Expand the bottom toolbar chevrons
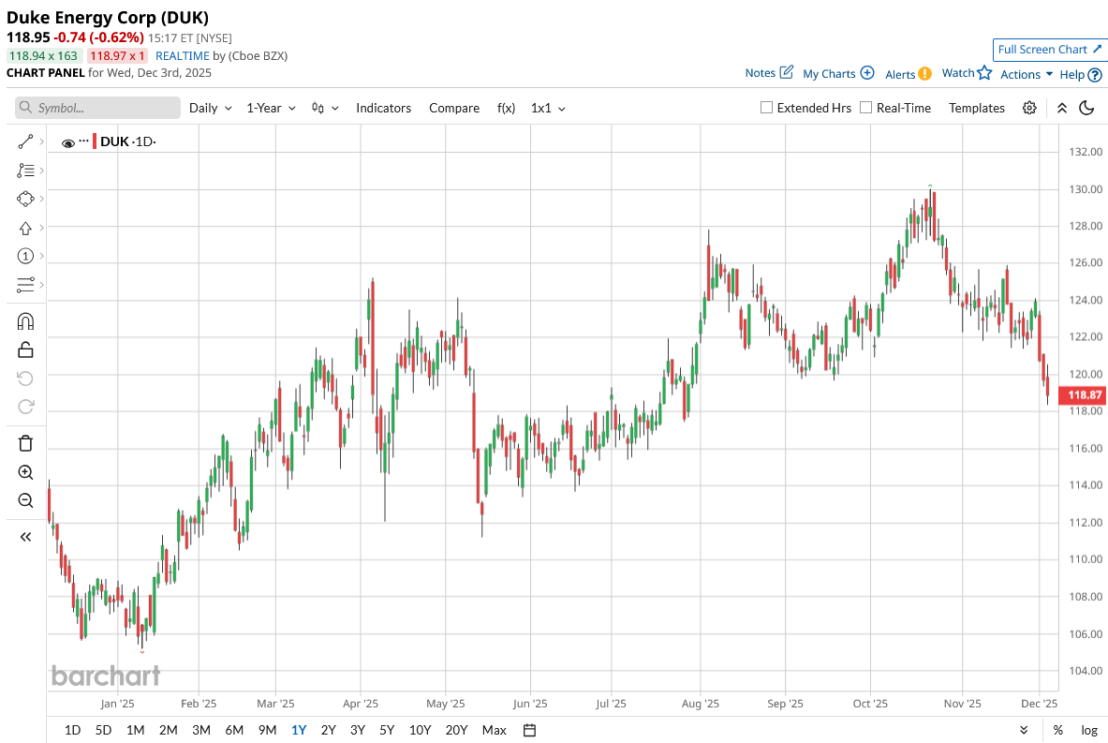 coord(1024,730)
